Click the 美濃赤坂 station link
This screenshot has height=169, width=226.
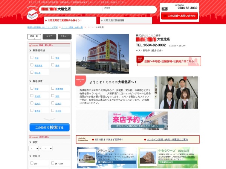[x=38, y=65]
